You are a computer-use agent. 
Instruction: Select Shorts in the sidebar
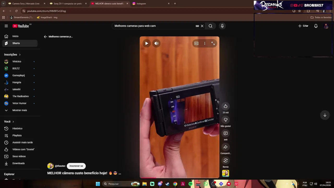[x=20, y=43]
